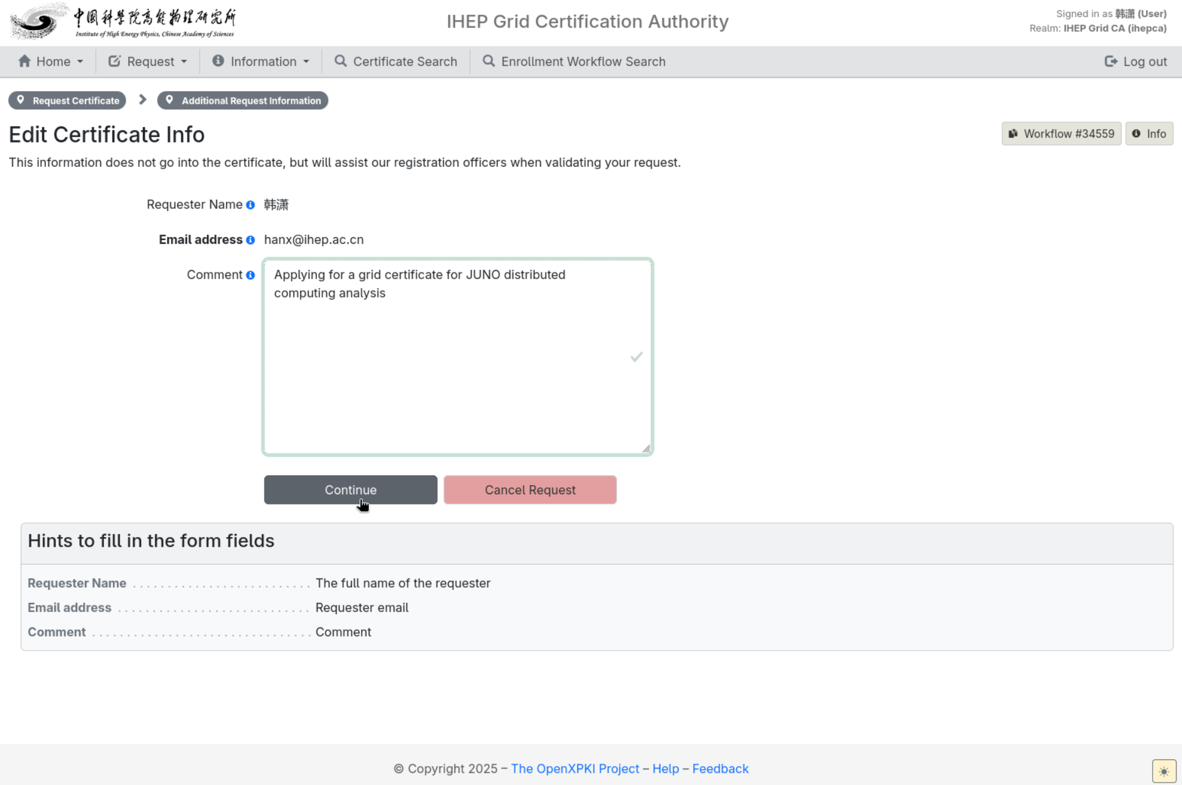Image resolution: width=1182 pixels, height=785 pixels.
Task: Click the Log out exit icon
Action: (x=1111, y=61)
